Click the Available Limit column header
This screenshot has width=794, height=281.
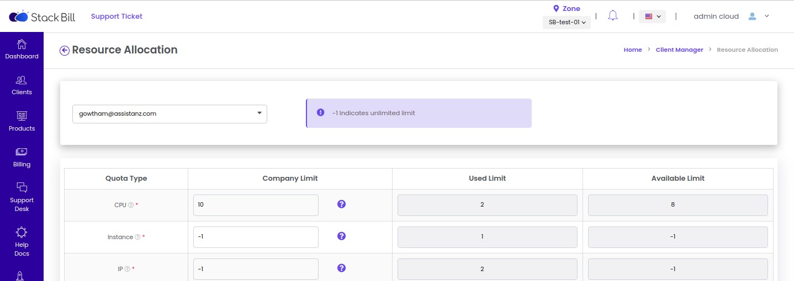click(x=677, y=179)
